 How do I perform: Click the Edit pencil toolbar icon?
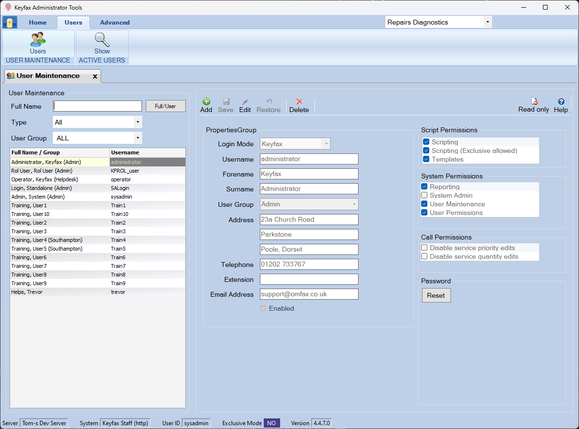(245, 101)
